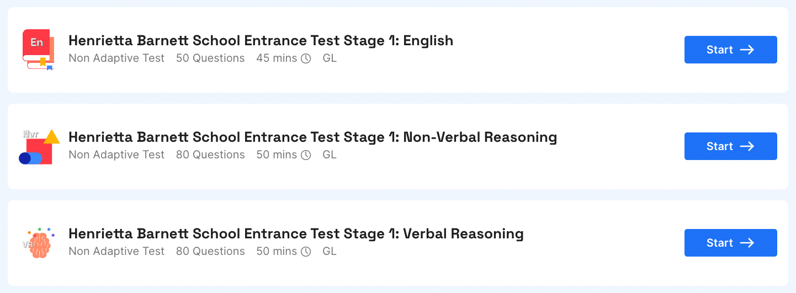The image size is (796, 293).
Task: Click arrow icon on Verbal Reasoning Start button
Action: click(747, 243)
